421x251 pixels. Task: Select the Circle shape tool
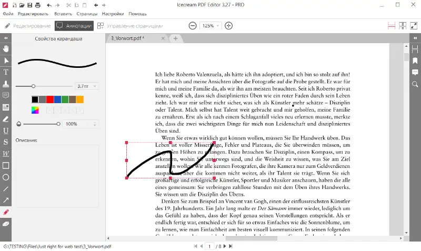[6, 177]
